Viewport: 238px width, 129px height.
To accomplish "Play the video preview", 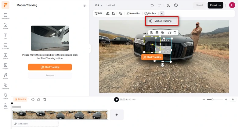I will tap(117, 99).
